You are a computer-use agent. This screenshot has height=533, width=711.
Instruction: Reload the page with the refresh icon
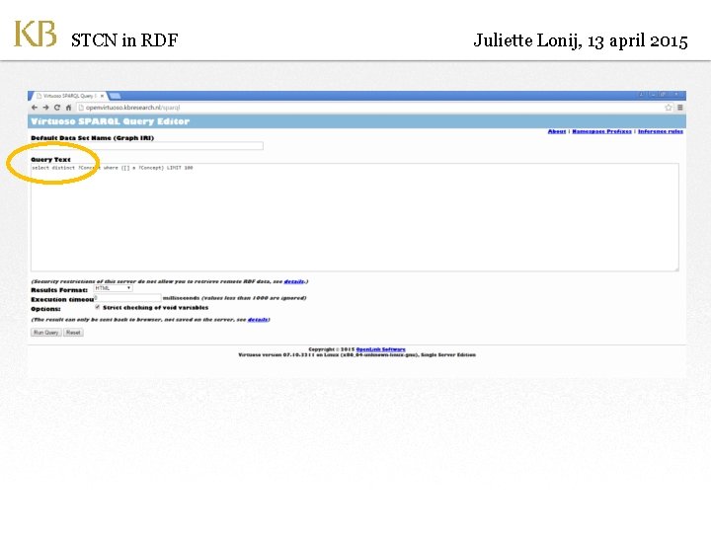pyautogui.click(x=57, y=108)
